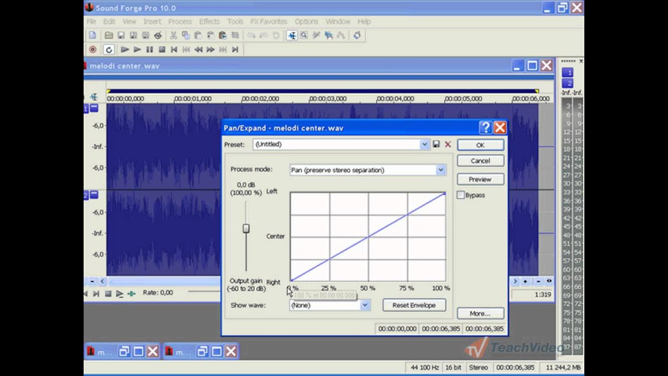Click the Save floppy-disk toolbar icon

(x=121, y=36)
